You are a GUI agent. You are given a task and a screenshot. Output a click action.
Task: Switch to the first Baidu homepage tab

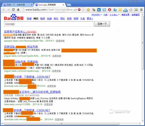click(17, 5)
